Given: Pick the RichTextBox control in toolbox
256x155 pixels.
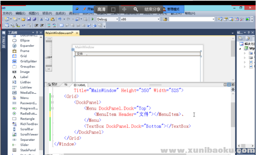Looking at the screenshot, I should [x=29, y=124].
